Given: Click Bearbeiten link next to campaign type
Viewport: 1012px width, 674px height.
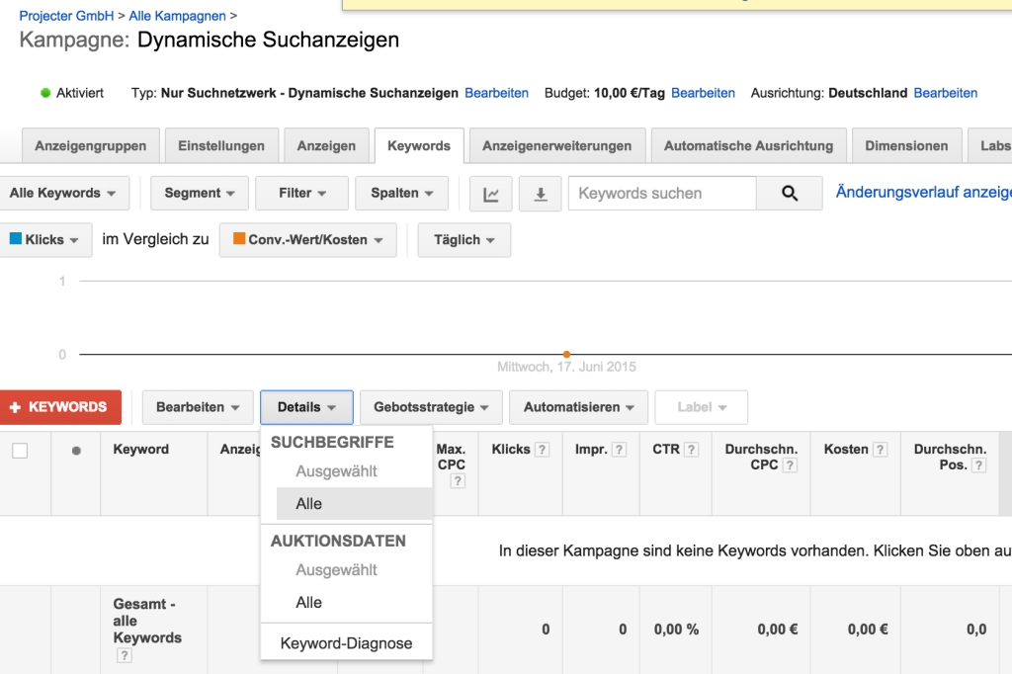Looking at the screenshot, I should coord(496,93).
